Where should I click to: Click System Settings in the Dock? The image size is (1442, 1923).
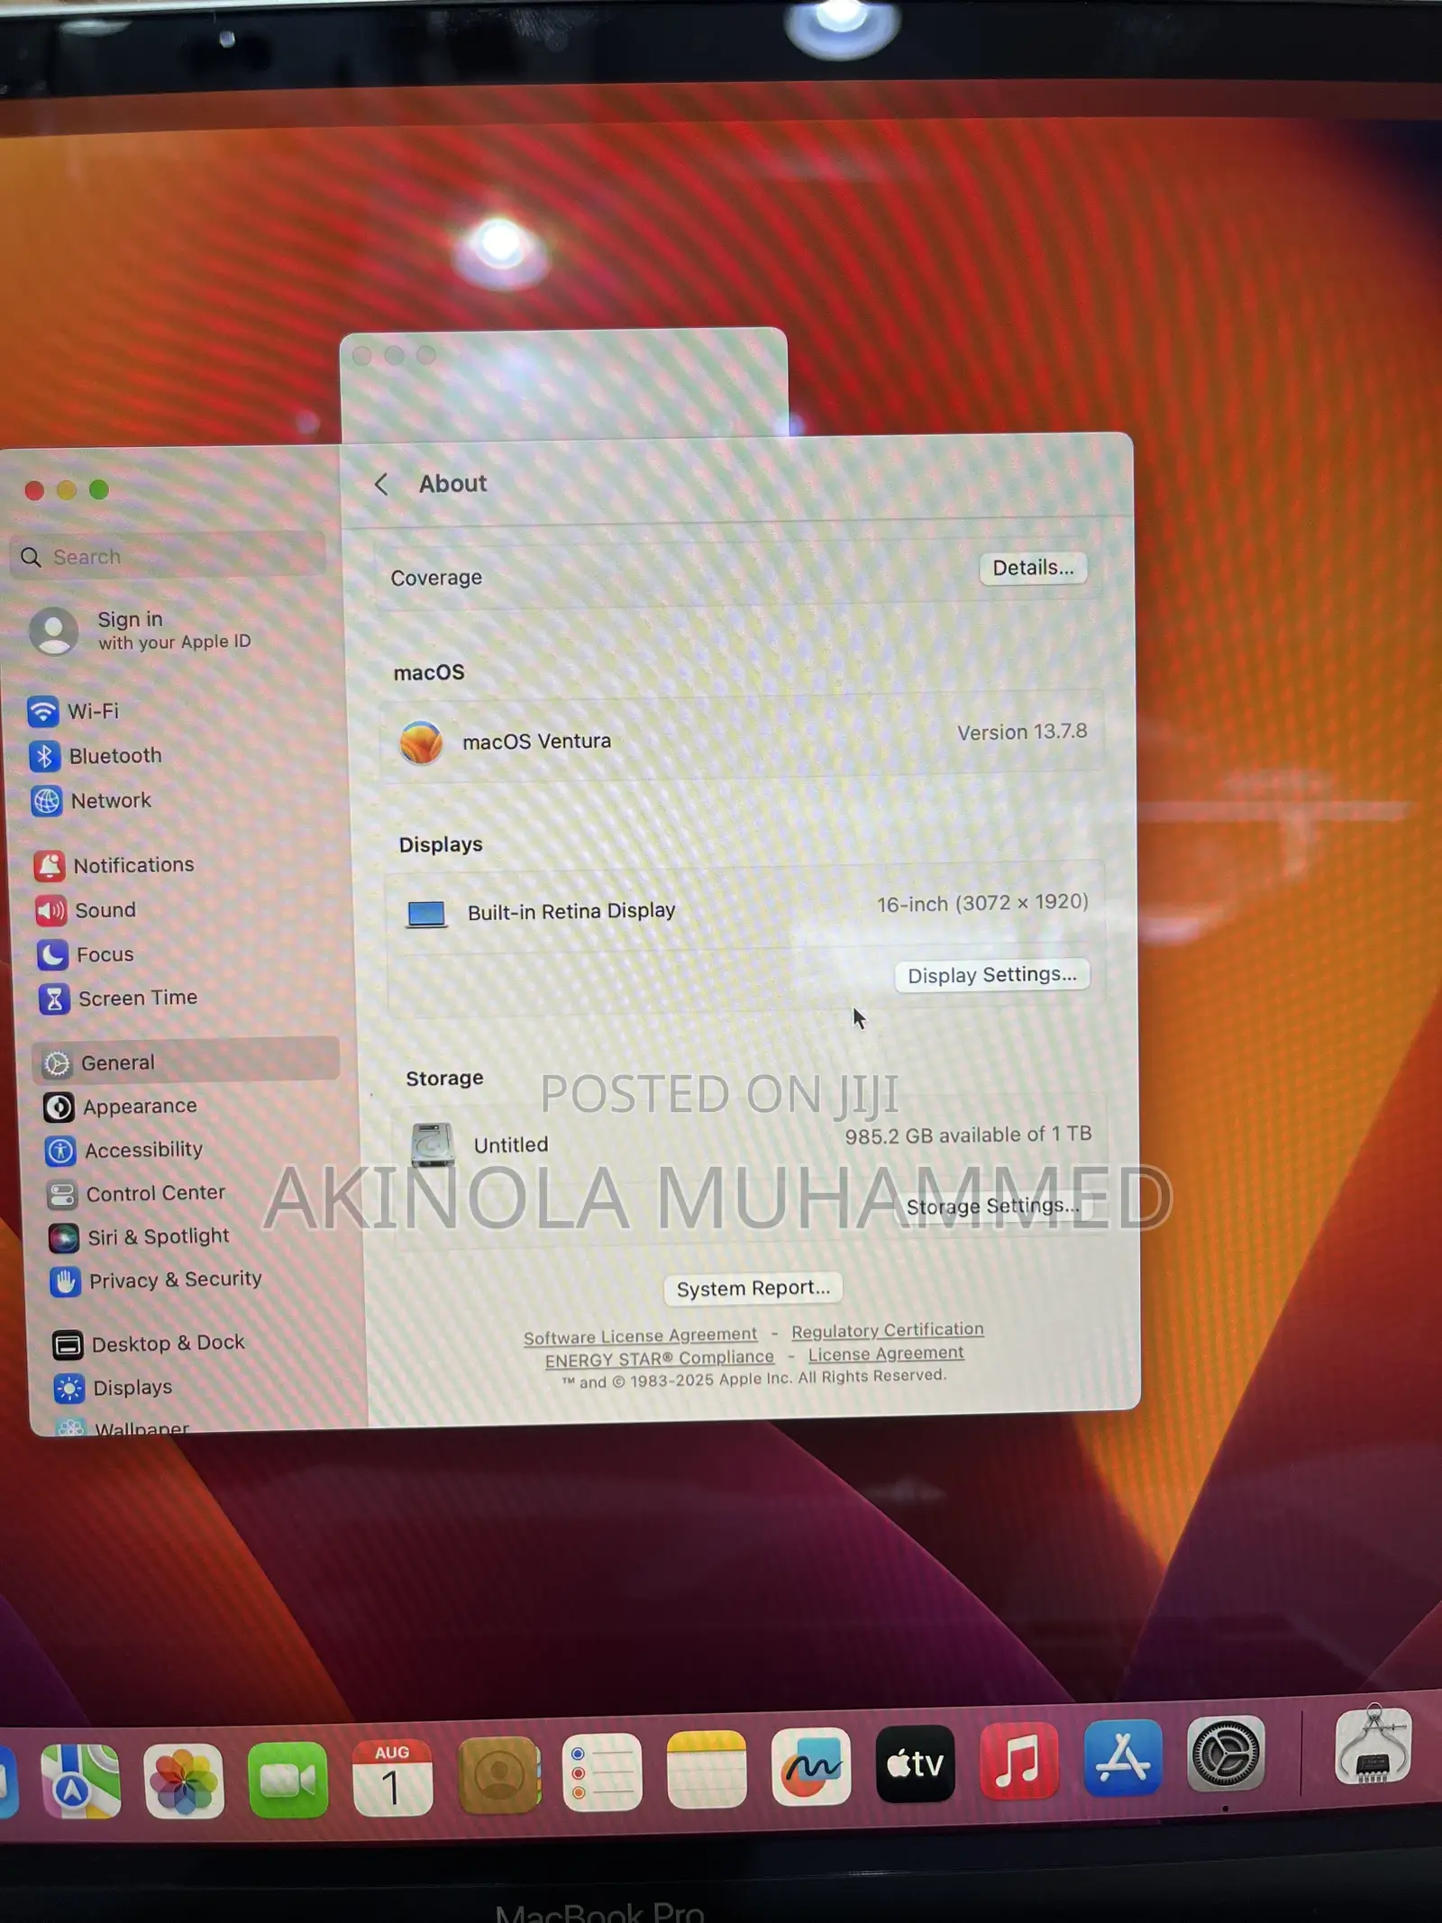click(x=1226, y=1754)
